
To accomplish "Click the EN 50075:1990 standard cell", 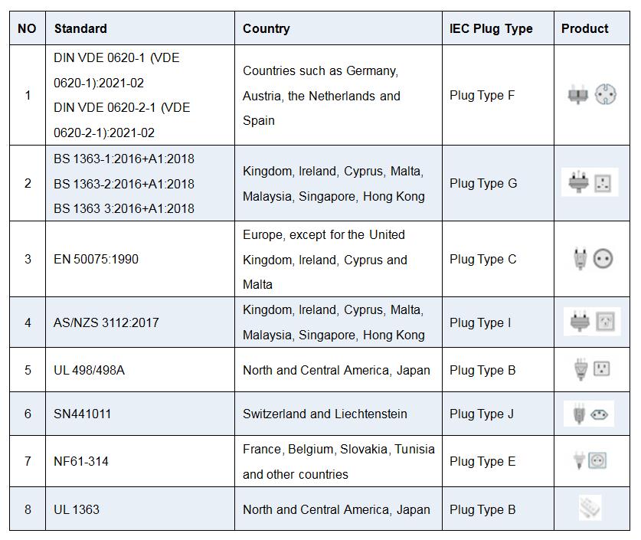I will coord(140,259).
